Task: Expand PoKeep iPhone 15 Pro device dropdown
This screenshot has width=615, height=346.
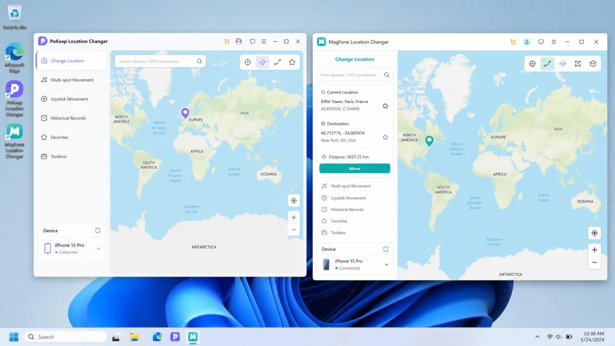Action: click(x=98, y=249)
